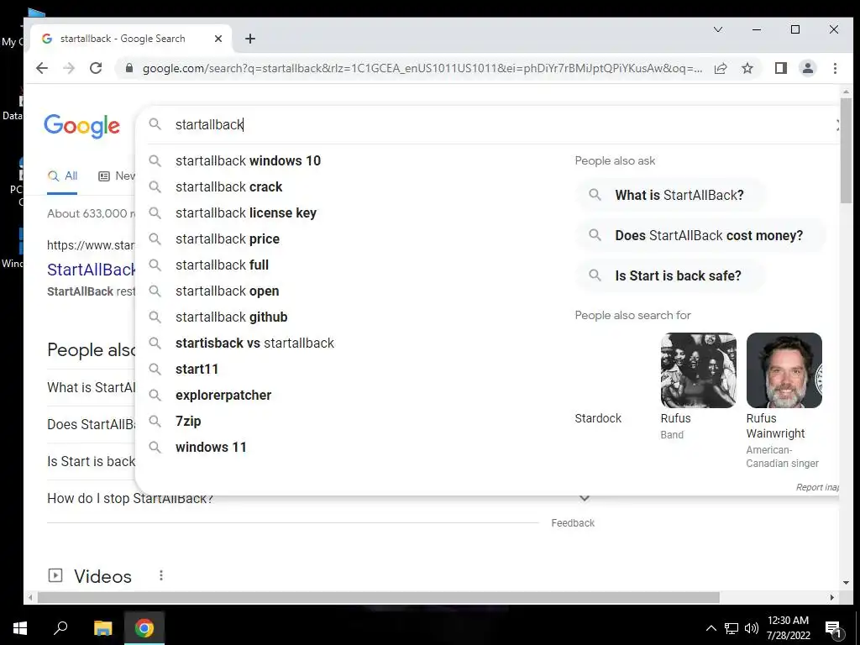
Task: Open File Explorer from the taskbar
Action: [102, 628]
